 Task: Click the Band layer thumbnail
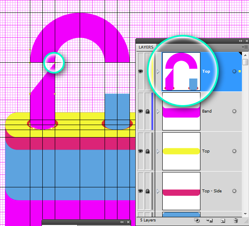[x=181, y=111]
